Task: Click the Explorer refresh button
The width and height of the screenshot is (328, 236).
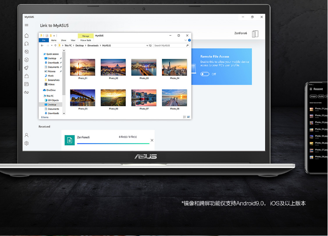Action: 151,45
